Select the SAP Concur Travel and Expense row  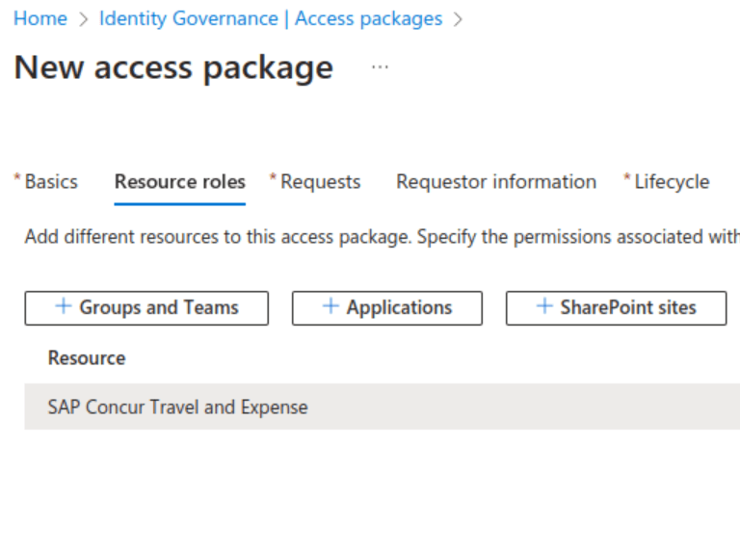[x=177, y=407]
